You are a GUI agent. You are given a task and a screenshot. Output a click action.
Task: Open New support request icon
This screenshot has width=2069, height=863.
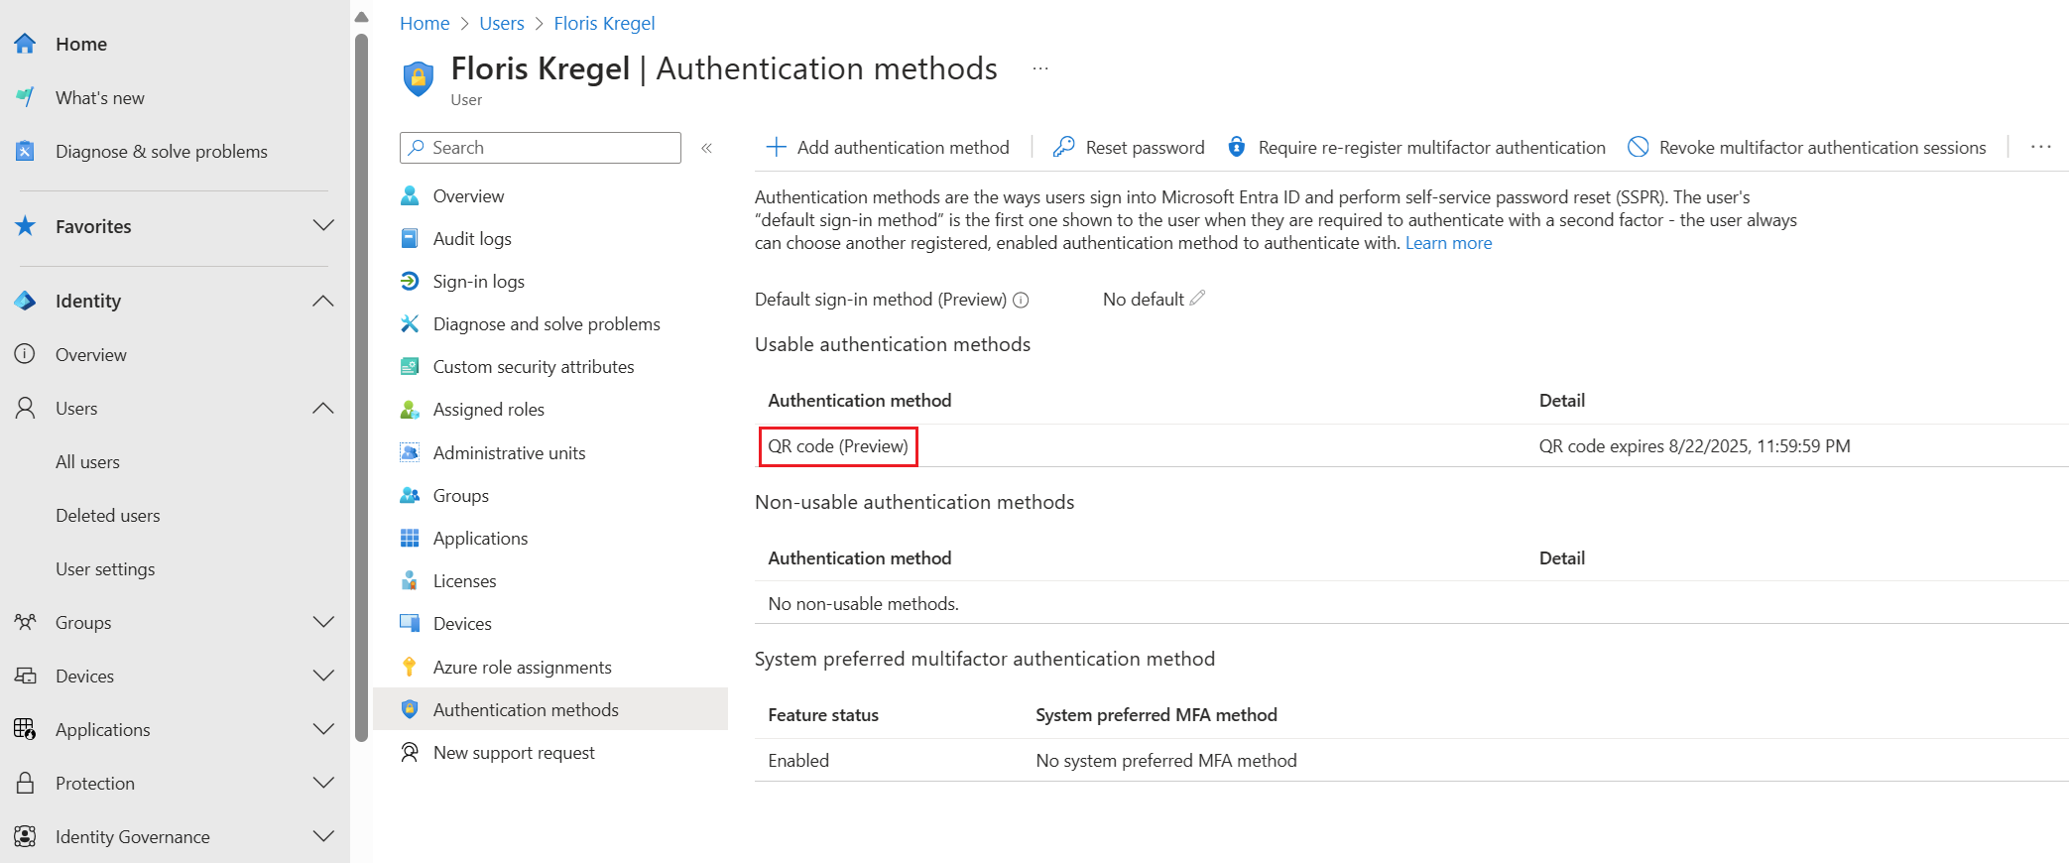pyautogui.click(x=410, y=752)
